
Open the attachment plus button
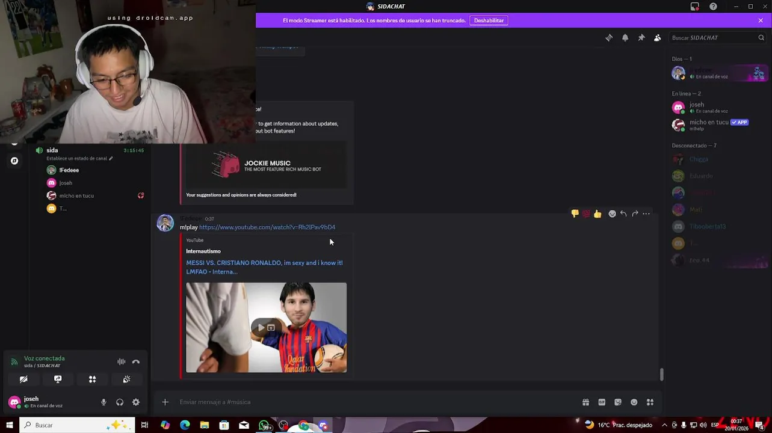point(165,402)
